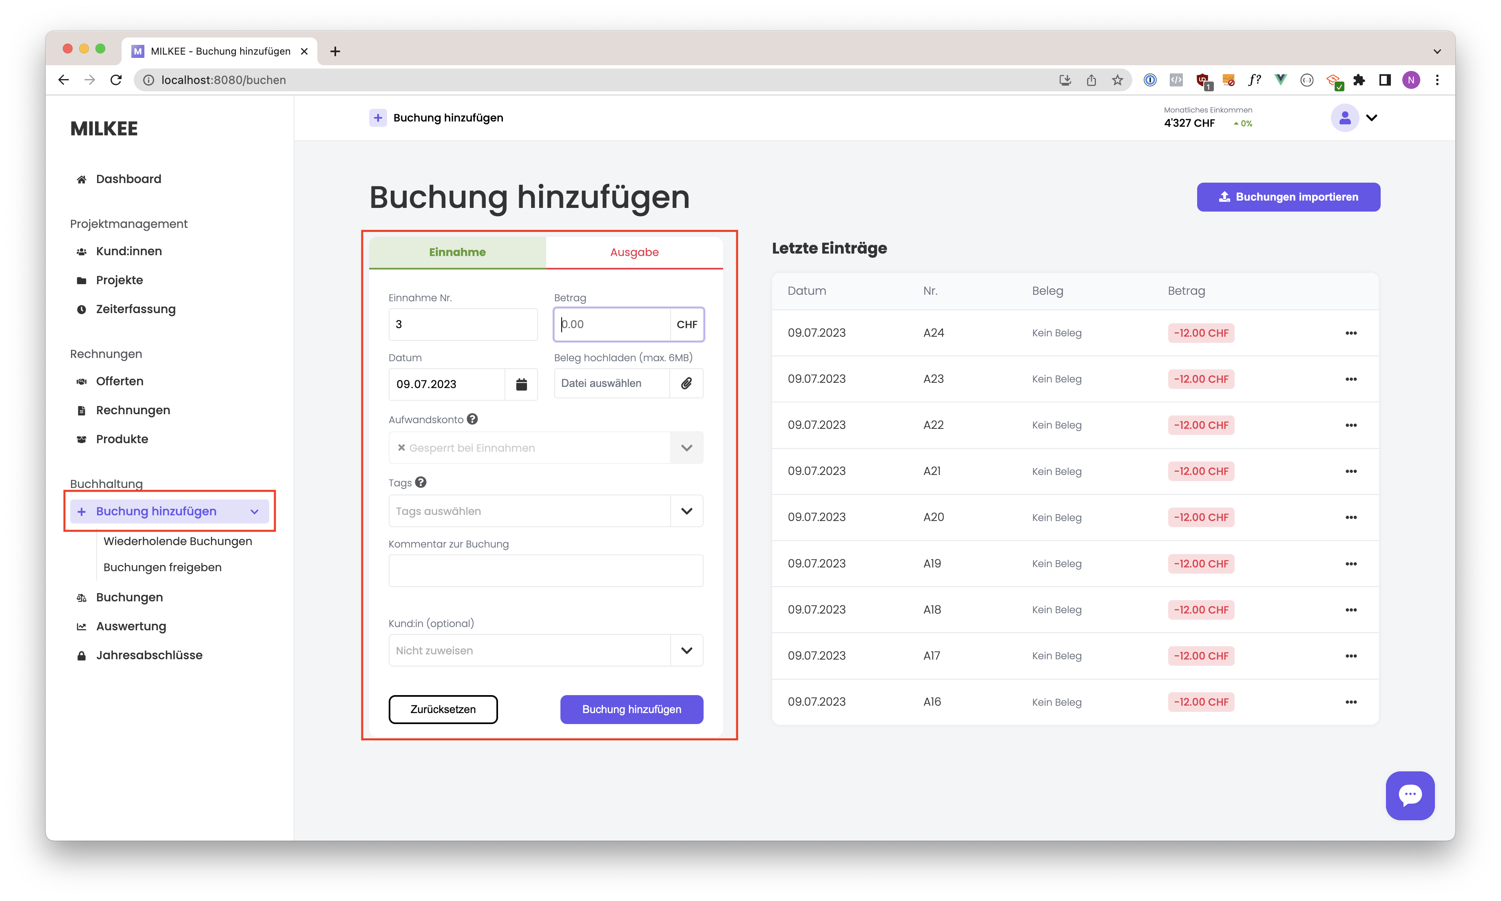Open three-dot menu for entry A24
The height and width of the screenshot is (901, 1501).
[x=1350, y=333]
